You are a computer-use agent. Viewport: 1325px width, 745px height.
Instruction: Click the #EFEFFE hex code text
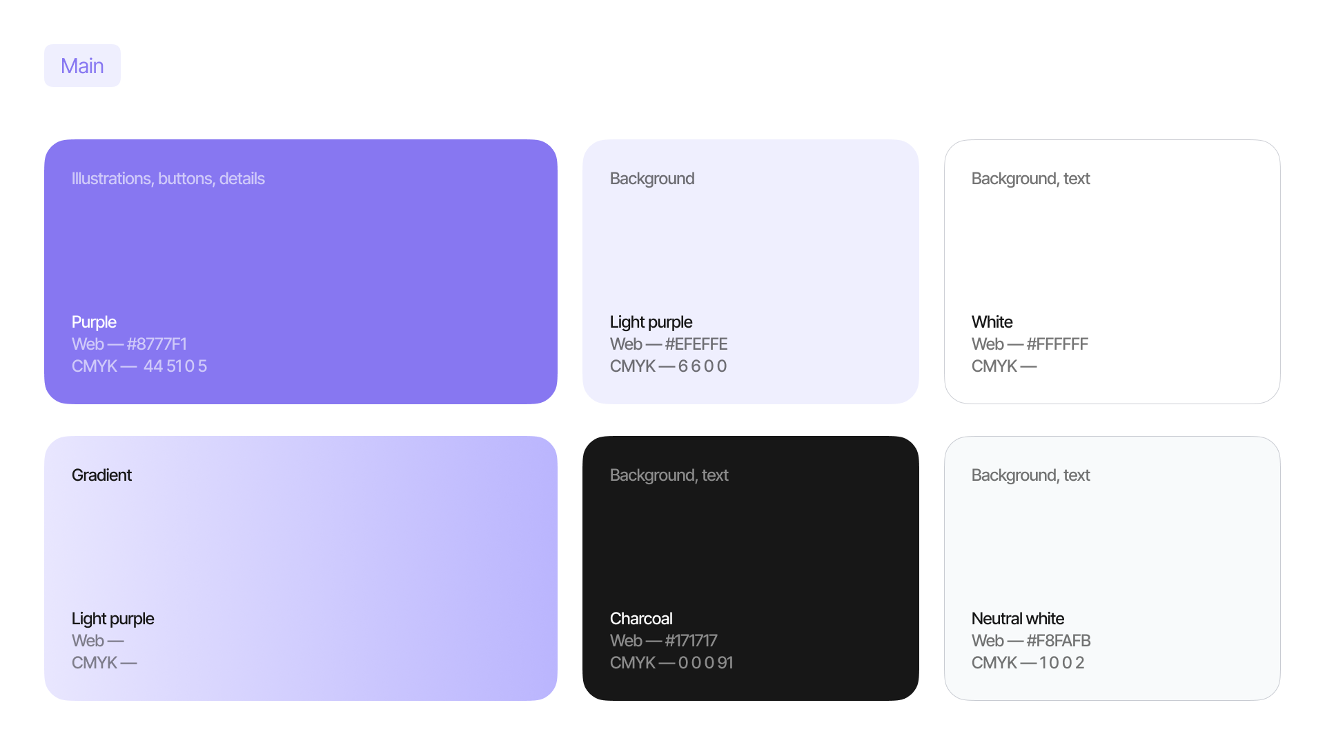pos(696,344)
